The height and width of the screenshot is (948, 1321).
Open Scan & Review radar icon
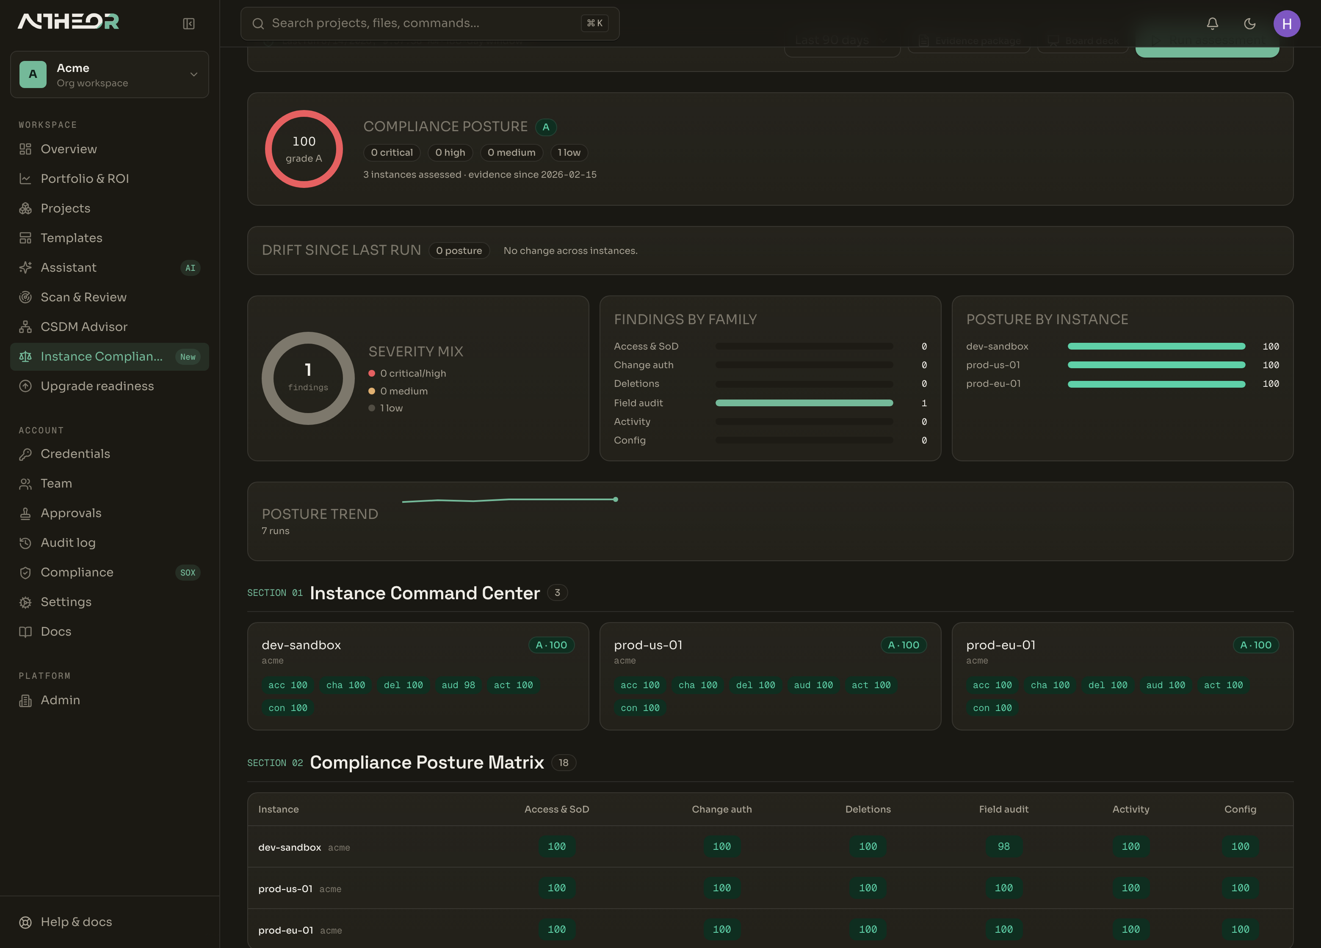click(x=25, y=297)
